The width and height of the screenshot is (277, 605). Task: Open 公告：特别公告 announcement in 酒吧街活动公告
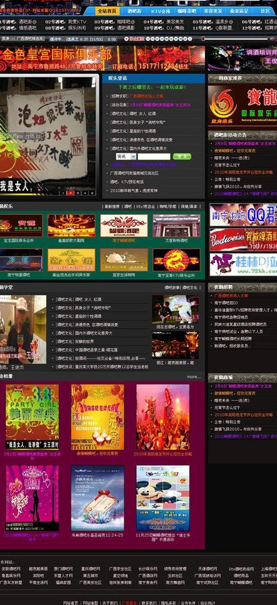point(228,179)
